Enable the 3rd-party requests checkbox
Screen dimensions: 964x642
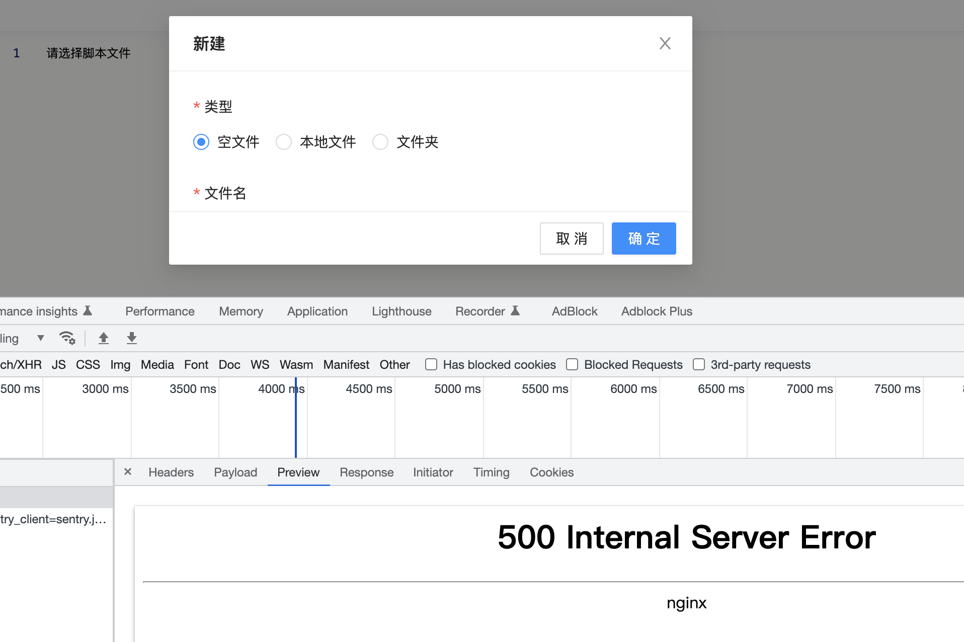point(699,364)
